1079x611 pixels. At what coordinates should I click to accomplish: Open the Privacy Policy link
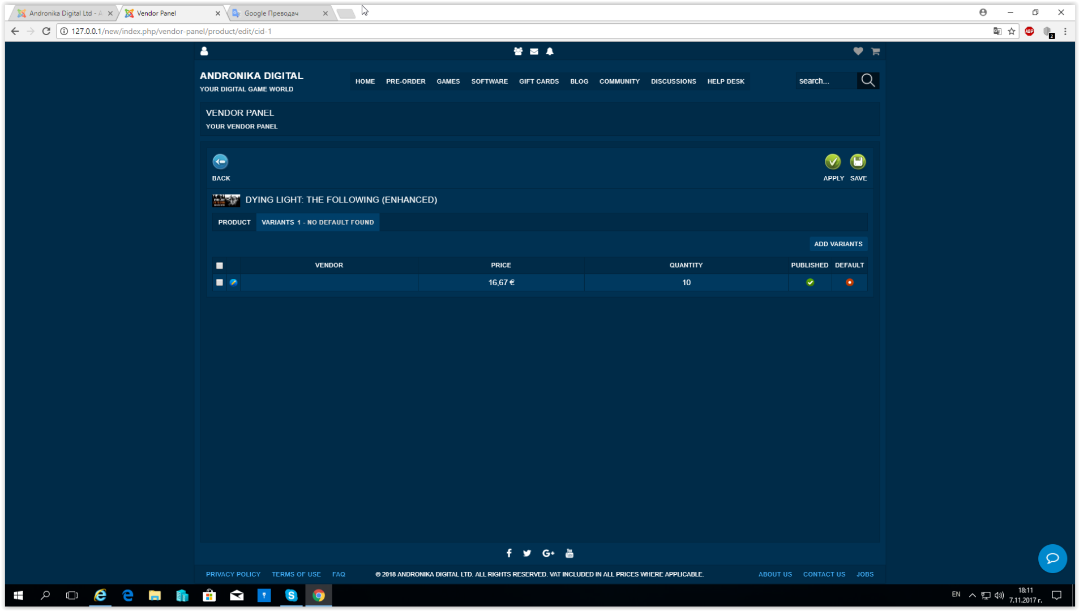[233, 574]
